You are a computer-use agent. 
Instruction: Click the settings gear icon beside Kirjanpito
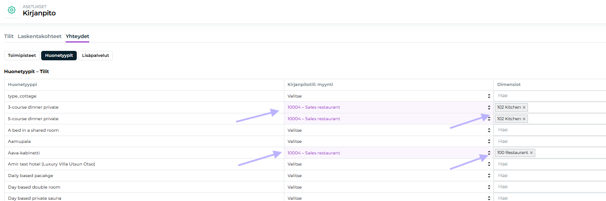12,10
